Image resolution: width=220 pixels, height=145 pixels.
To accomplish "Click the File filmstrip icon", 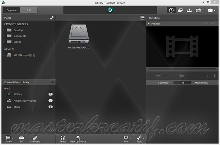I will pos(126,138).
